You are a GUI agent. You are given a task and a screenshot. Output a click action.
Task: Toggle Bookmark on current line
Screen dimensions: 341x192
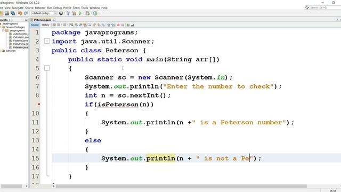[x=103, y=25]
